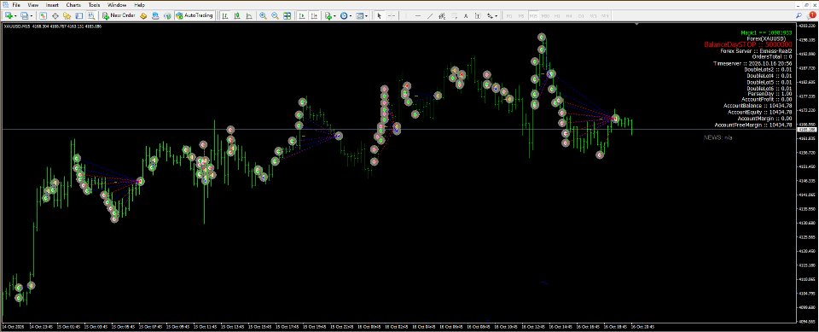Image resolution: width=819 pixels, height=332 pixels.
Task: Zoom out on the chart
Action: pos(275,15)
